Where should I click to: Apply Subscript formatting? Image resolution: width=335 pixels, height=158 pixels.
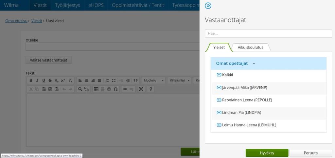coord(56,80)
